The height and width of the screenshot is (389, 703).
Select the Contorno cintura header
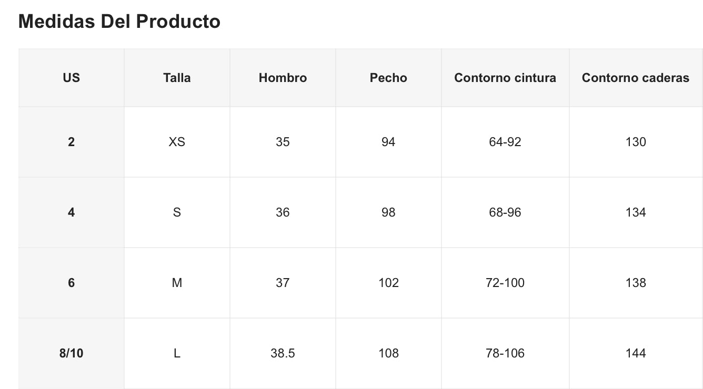click(505, 78)
